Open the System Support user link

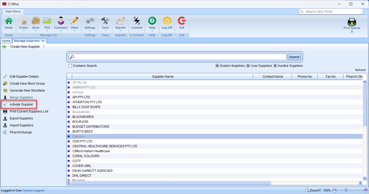click(x=34, y=190)
